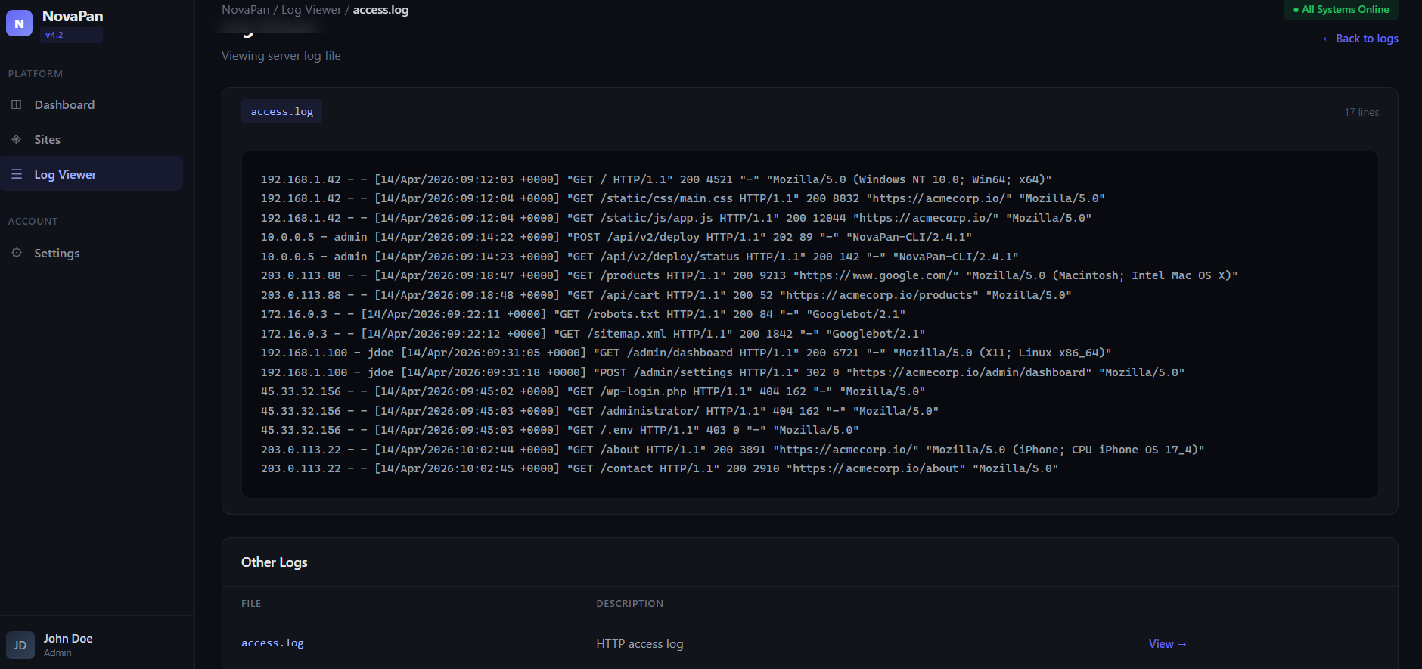The image size is (1422, 669).
Task: Click the View link for access.log
Action: coord(1167,644)
